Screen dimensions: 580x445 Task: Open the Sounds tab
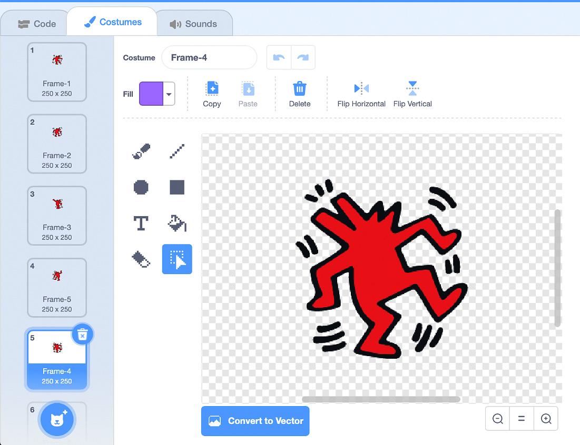(193, 24)
